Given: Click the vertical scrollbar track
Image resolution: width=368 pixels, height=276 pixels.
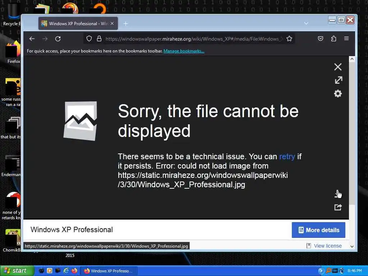Looking at the screenshot, I should pyautogui.click(x=352, y=152).
